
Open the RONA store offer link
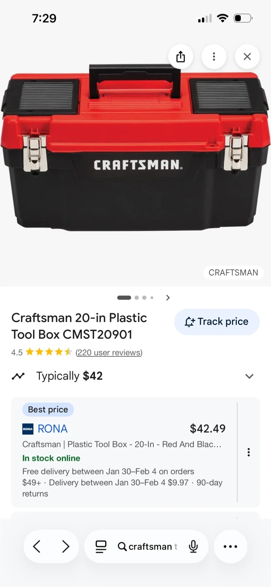click(x=53, y=429)
